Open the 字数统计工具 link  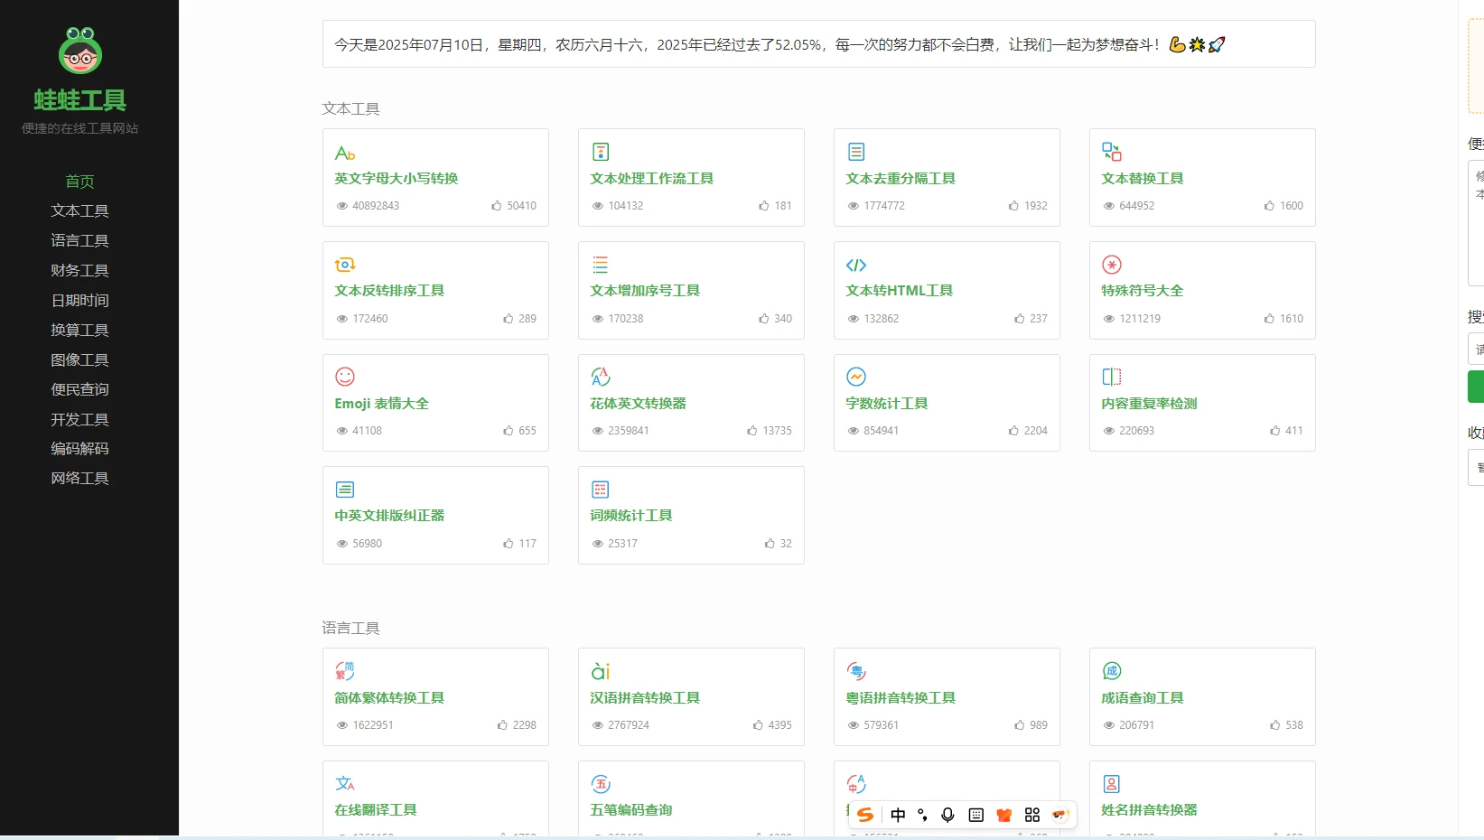(886, 404)
